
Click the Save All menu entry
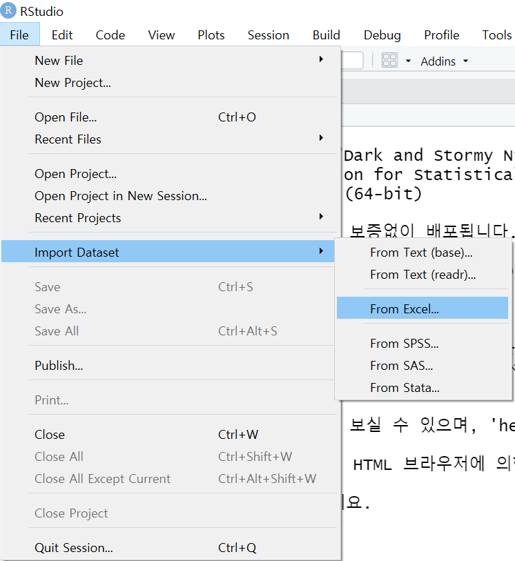pos(168,331)
